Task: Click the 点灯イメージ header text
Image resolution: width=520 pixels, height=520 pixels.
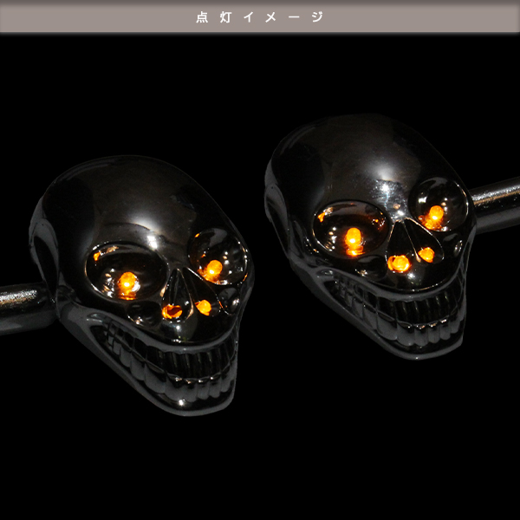Action: [260, 16]
